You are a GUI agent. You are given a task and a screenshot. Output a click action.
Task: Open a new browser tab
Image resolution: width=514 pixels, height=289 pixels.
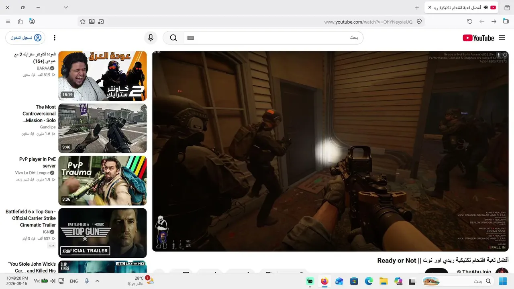[417, 8]
